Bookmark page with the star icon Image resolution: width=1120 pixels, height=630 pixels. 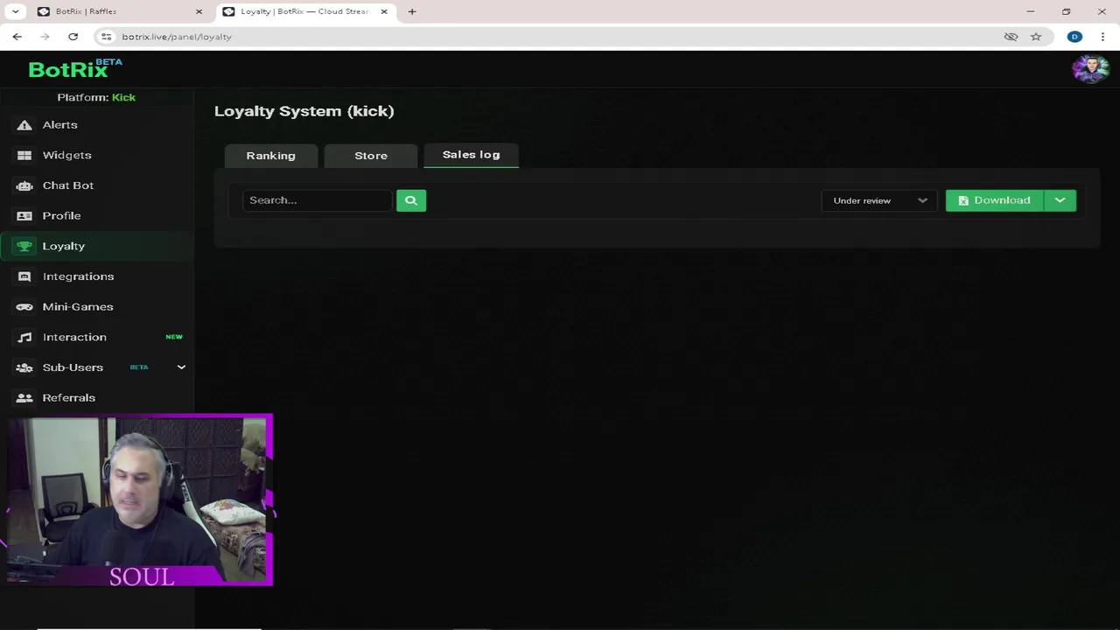click(x=1036, y=37)
